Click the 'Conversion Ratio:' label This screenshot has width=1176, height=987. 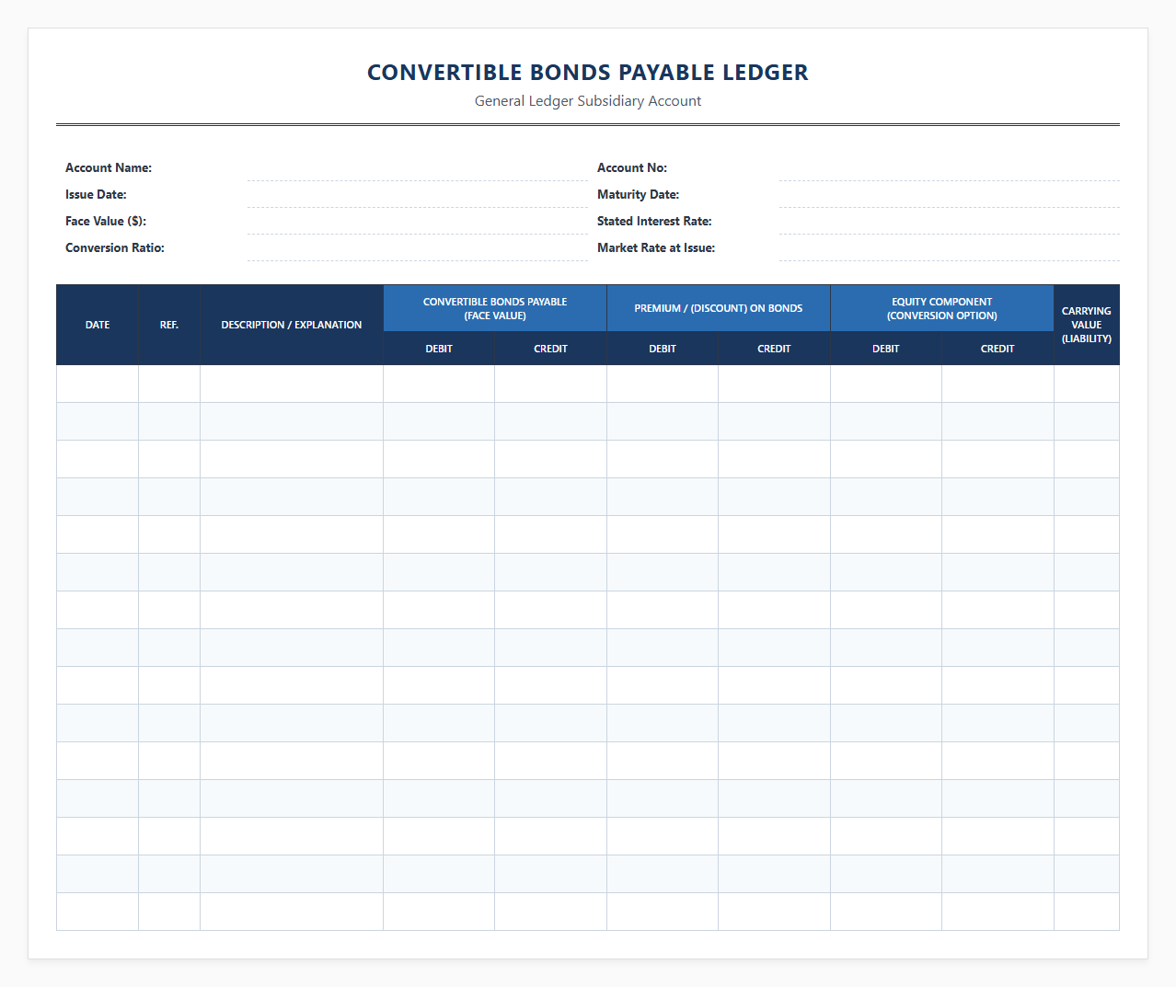point(115,247)
